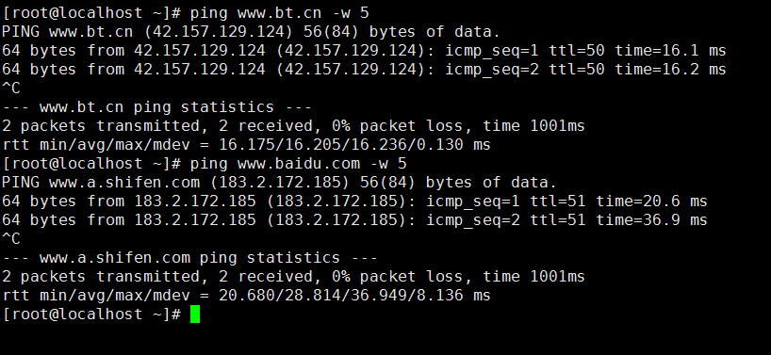Click the 'time=16.1 ms' value

671,51
